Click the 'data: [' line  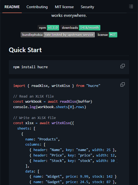click(32, 171)
